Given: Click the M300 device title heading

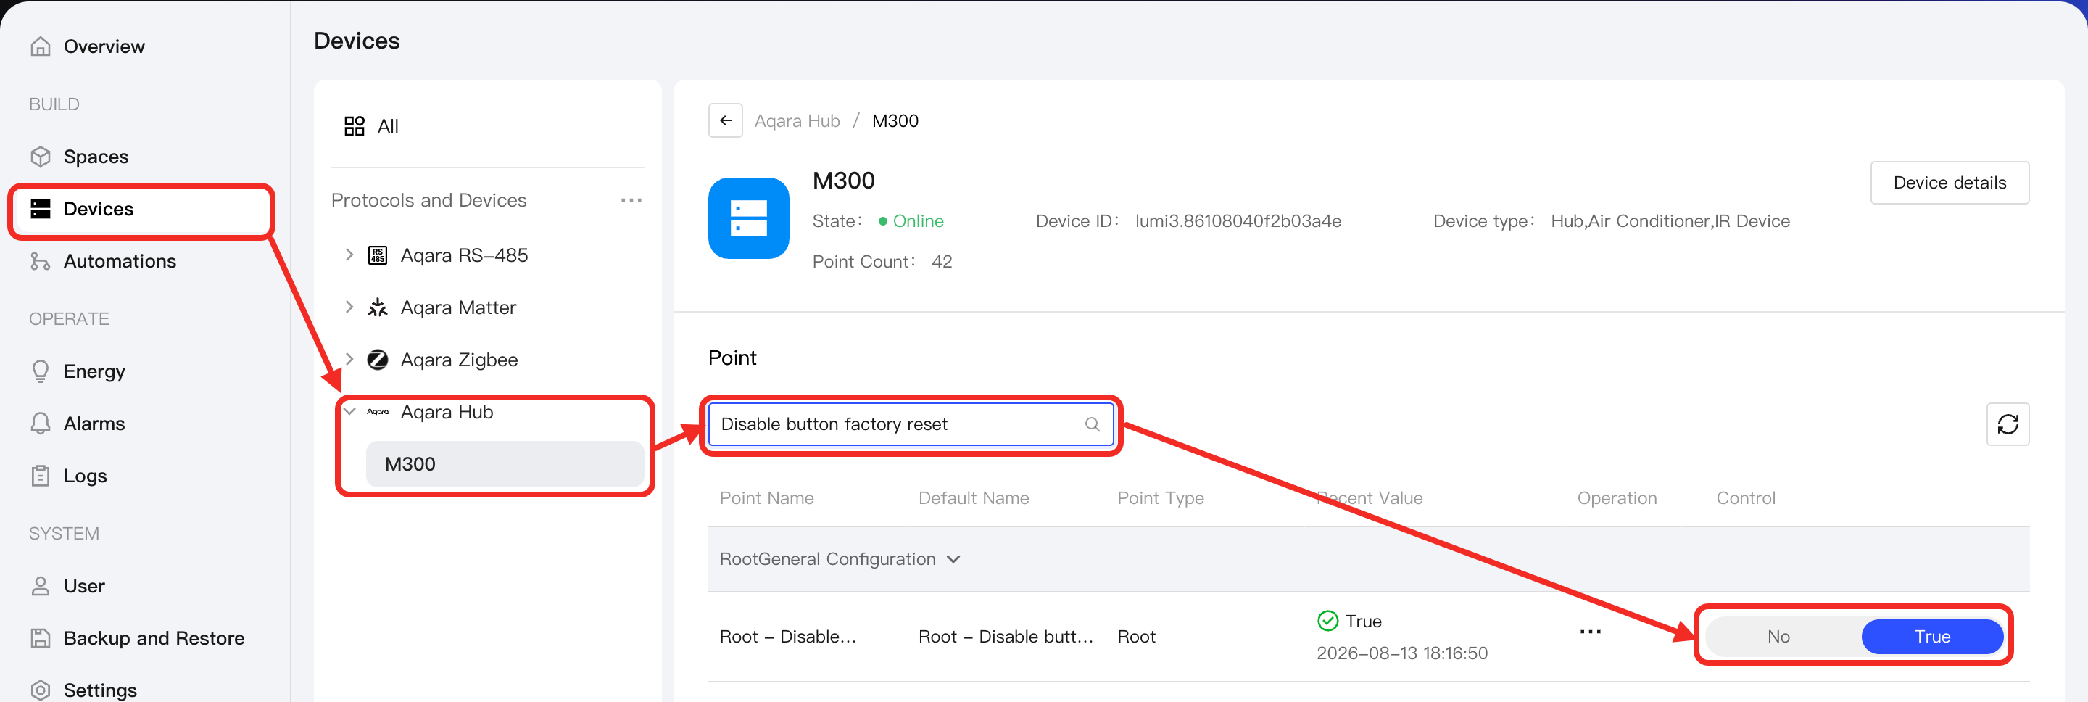Looking at the screenshot, I should pos(844,180).
